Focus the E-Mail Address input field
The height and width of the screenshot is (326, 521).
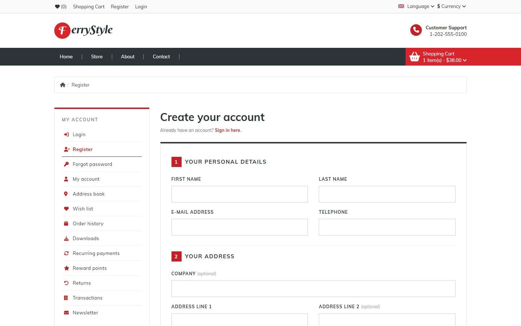[x=240, y=227]
